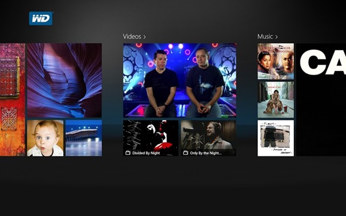Open the Music section heading
The image size is (346, 216).
[x=265, y=37]
